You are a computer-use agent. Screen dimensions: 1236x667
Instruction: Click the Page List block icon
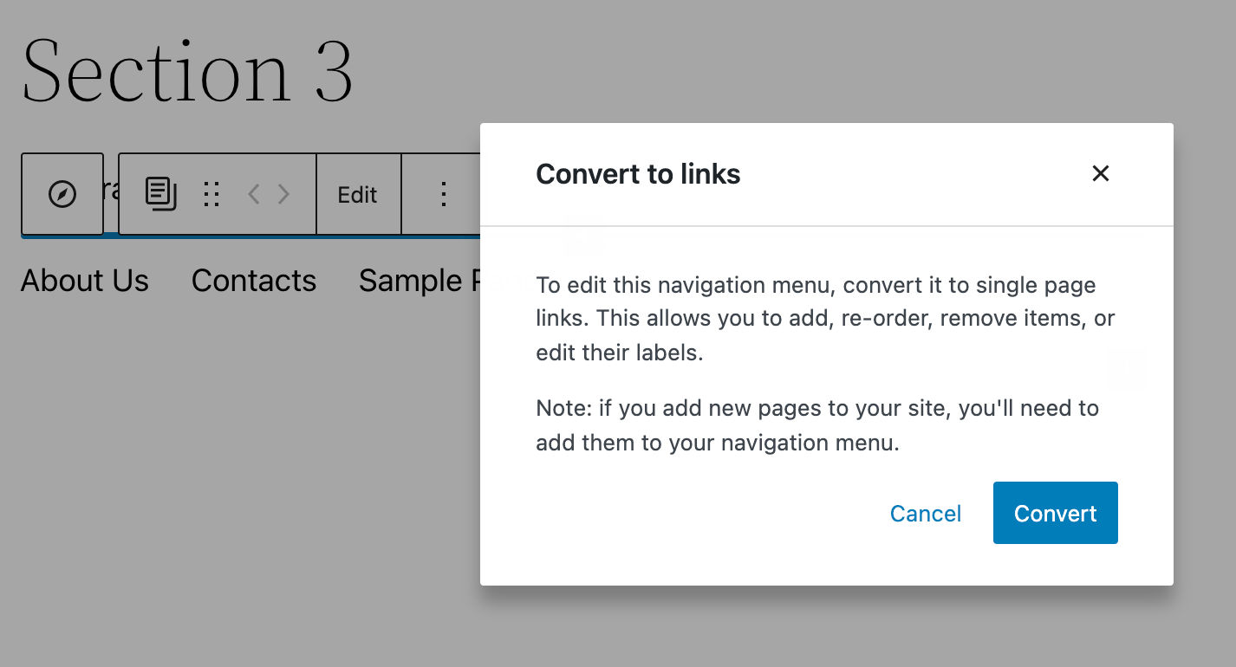160,194
